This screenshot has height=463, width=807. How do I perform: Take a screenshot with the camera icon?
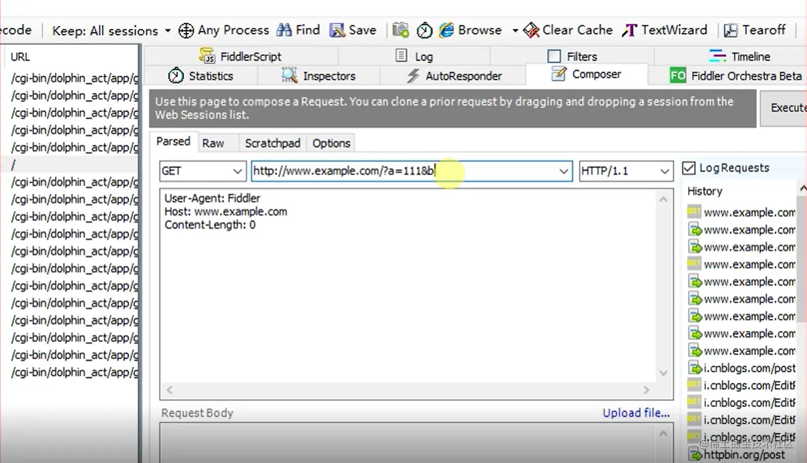tap(401, 30)
